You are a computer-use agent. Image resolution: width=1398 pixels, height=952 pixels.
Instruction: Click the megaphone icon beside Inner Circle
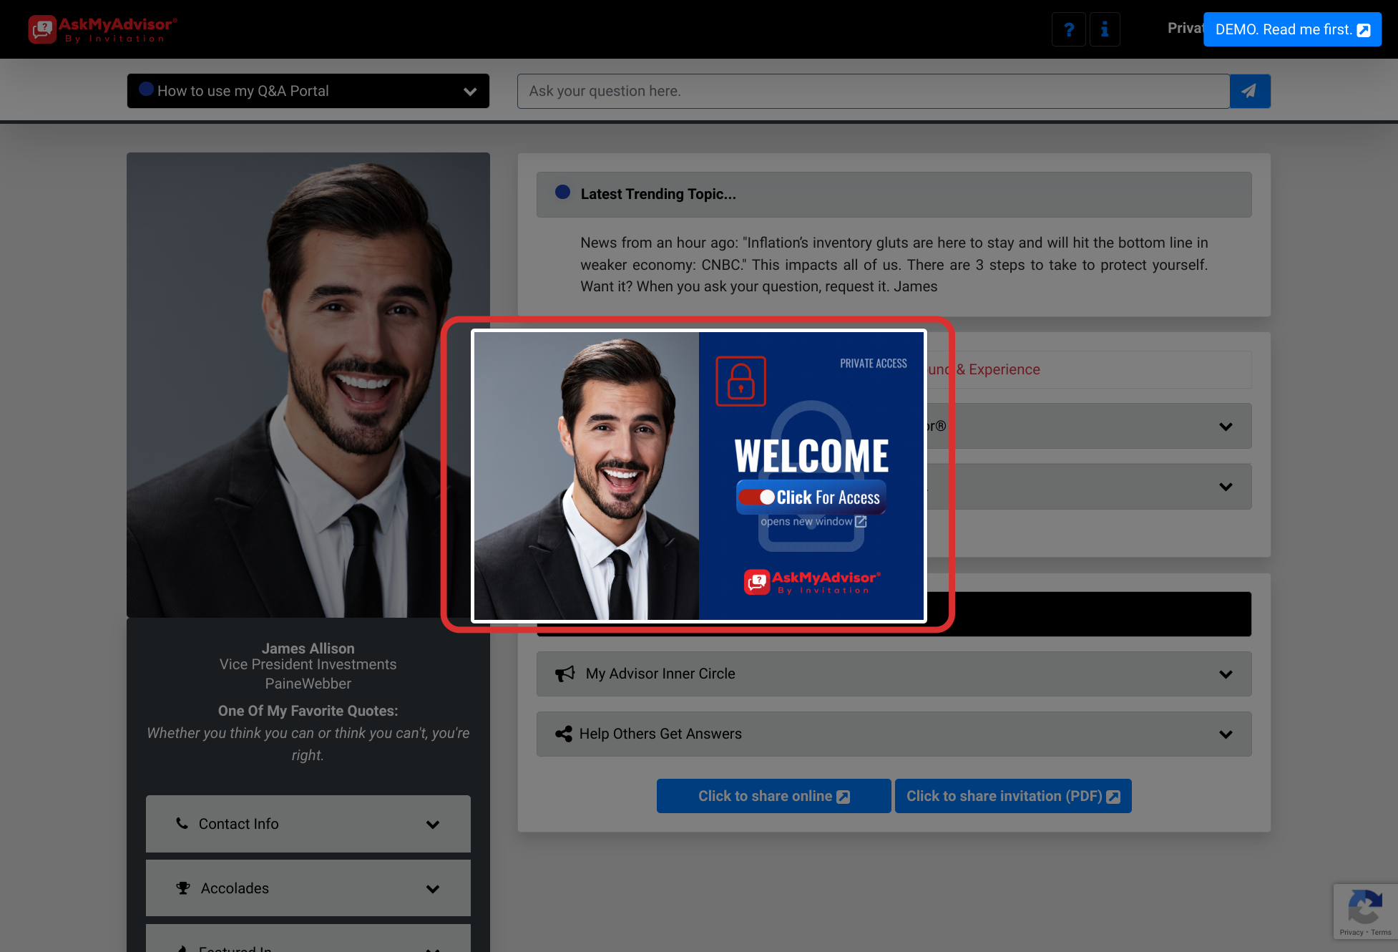click(x=565, y=674)
